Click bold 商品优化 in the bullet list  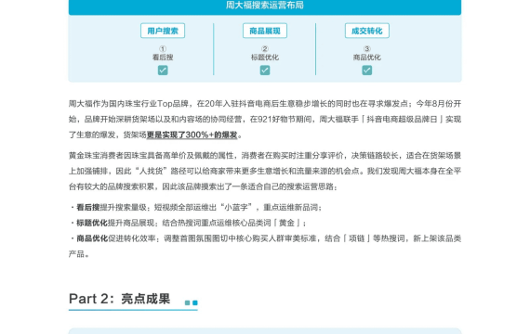92,238
